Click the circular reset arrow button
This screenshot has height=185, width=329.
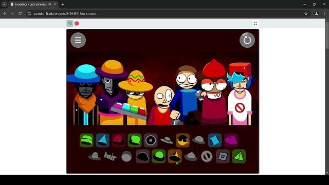[x=247, y=40]
